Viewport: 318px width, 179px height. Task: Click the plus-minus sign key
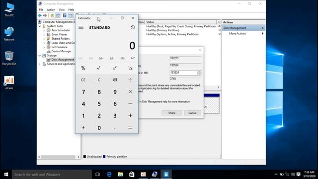pyautogui.click(x=83, y=128)
